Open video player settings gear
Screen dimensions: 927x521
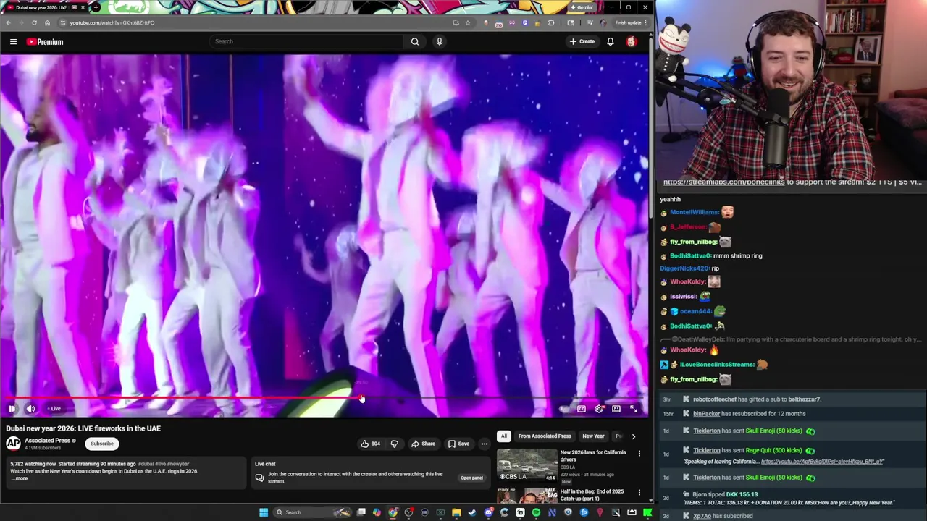pos(599,409)
